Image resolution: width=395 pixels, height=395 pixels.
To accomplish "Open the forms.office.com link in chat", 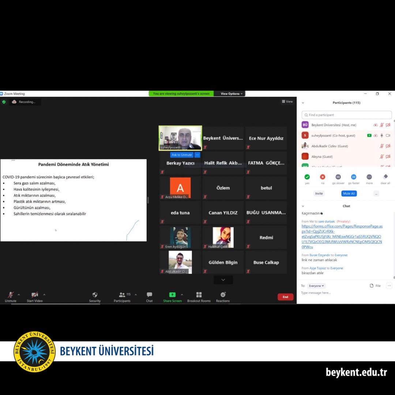I will pyautogui.click(x=342, y=237).
